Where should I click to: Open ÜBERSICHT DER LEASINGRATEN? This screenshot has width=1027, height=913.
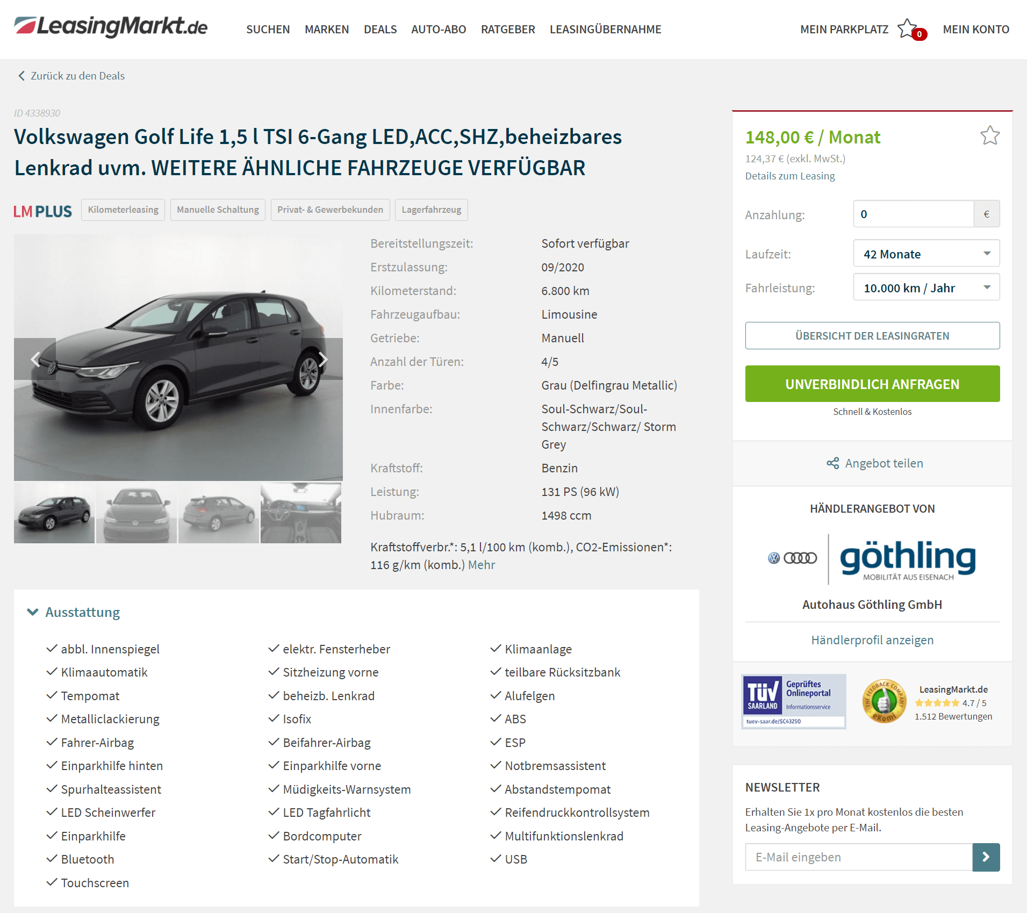pos(872,336)
